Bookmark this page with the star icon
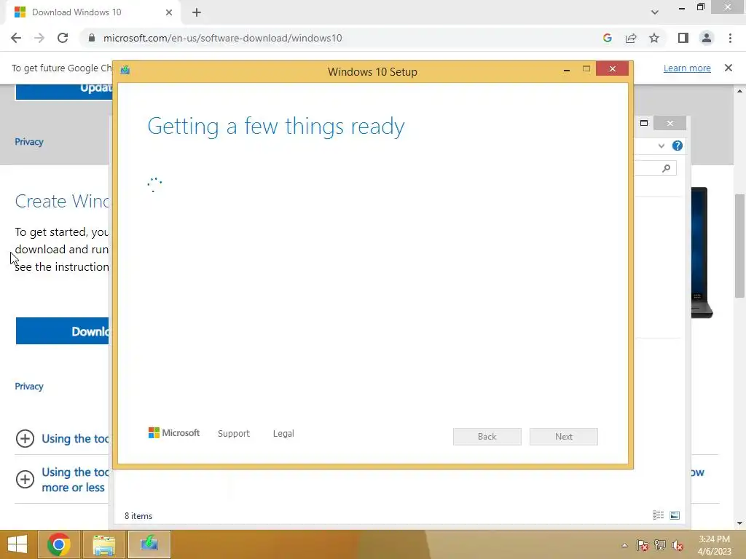The image size is (746, 559). click(x=654, y=38)
